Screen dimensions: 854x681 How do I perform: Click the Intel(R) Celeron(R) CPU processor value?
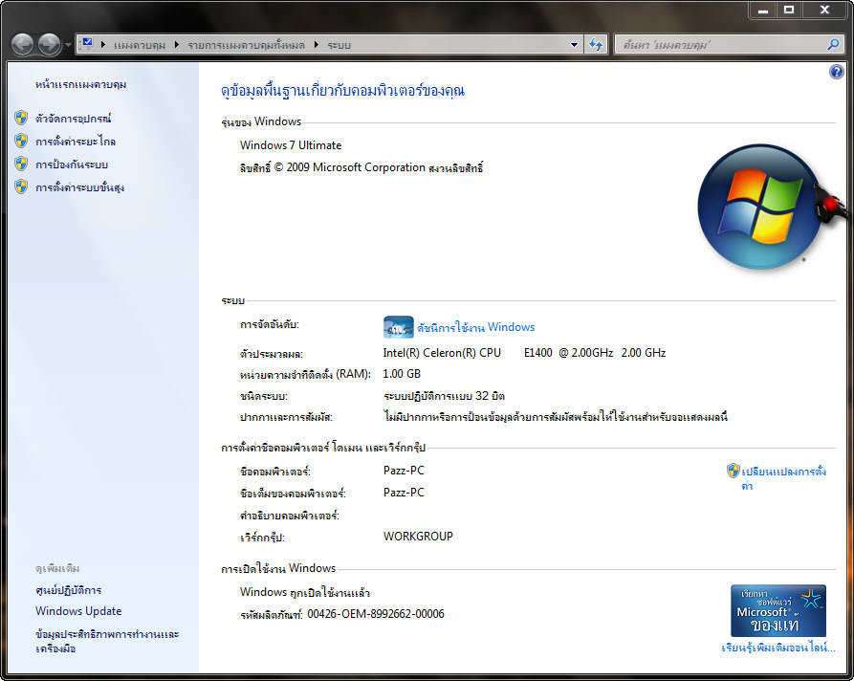click(x=524, y=353)
